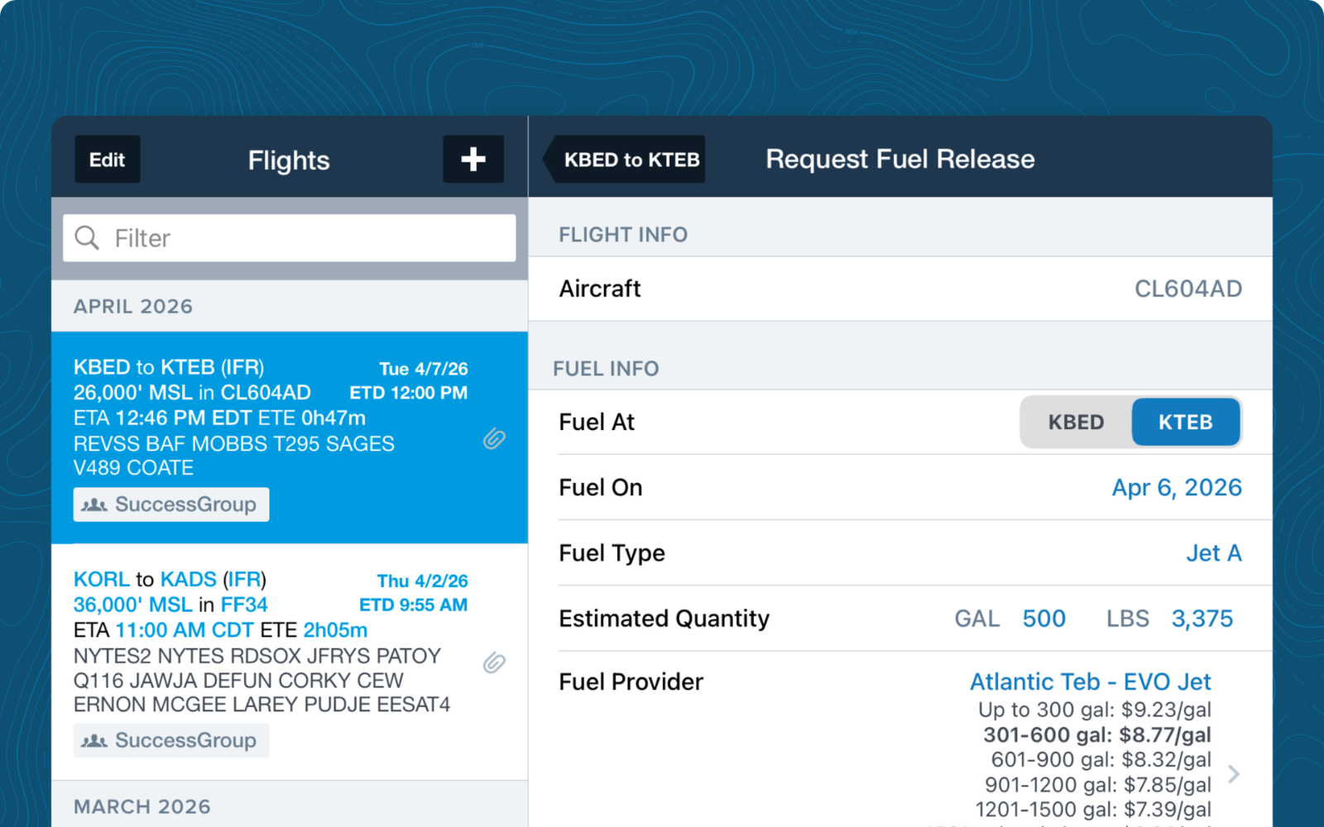Image resolution: width=1324 pixels, height=827 pixels.
Task: Click the Filter search field
Action: [x=290, y=238]
